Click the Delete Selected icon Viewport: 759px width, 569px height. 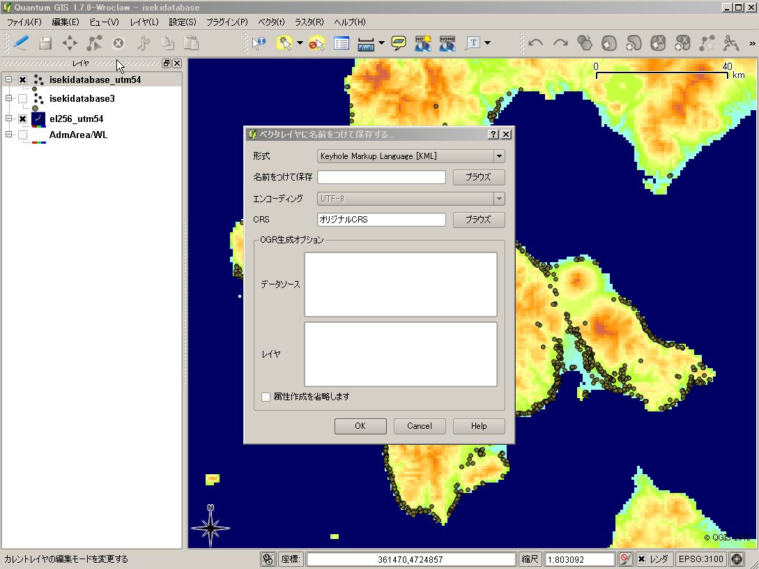pyautogui.click(x=118, y=43)
